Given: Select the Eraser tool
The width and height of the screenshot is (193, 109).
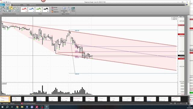Looking at the screenshot, I should (x=14, y=11).
